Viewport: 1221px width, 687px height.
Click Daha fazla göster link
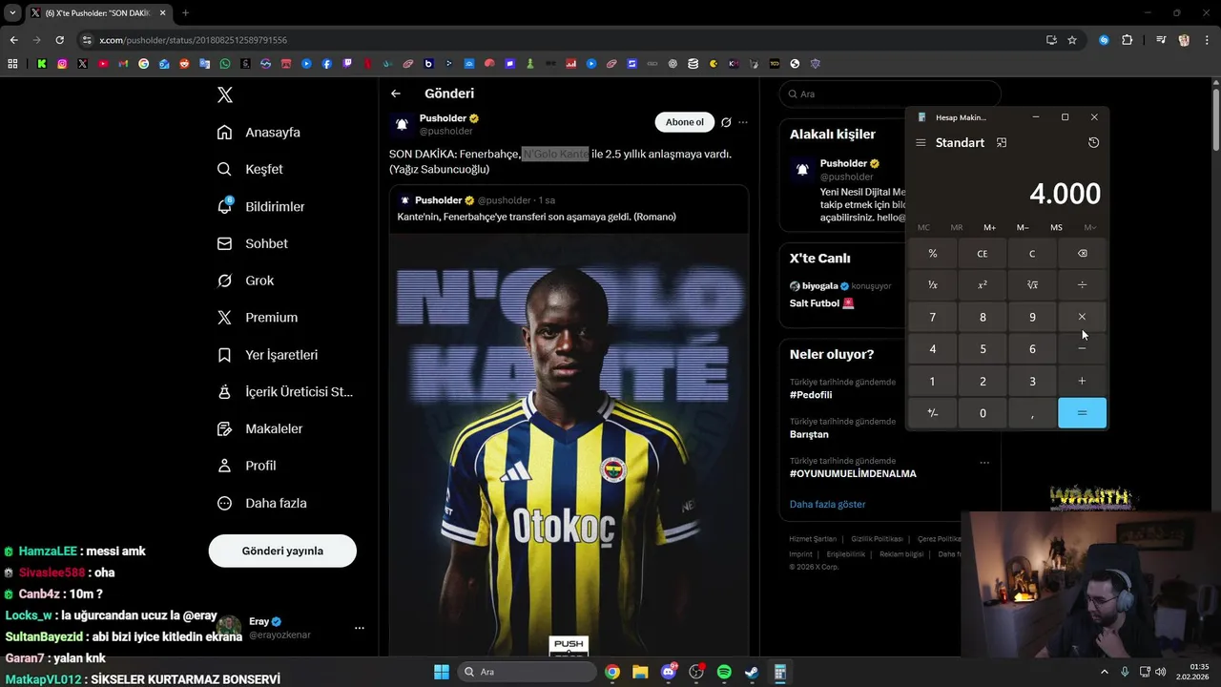pos(827,504)
